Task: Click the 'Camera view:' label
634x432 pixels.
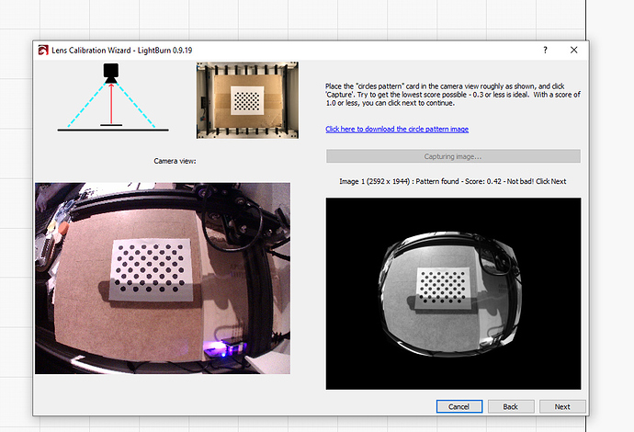Action: tap(175, 161)
